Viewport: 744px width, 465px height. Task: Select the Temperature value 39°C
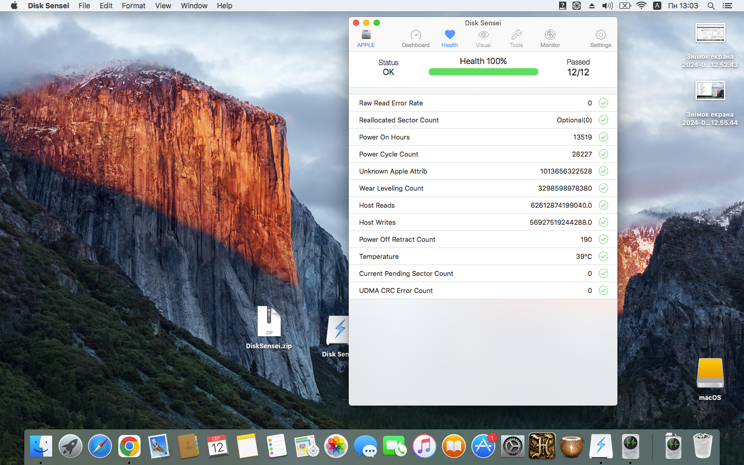(x=584, y=256)
